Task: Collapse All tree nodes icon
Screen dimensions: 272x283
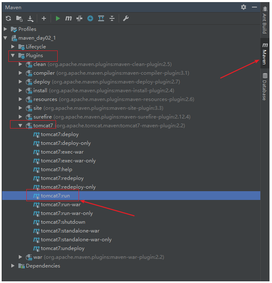Action: click(112, 18)
